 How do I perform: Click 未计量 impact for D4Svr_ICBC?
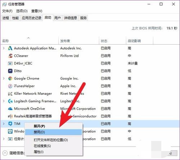[x=132, y=63]
